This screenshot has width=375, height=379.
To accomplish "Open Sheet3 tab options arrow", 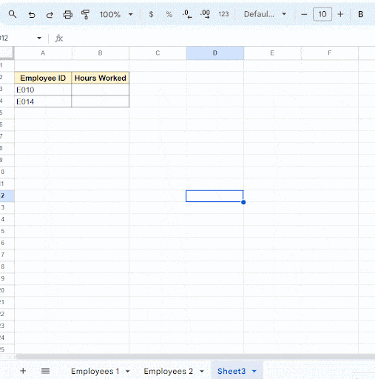I will tap(254, 371).
